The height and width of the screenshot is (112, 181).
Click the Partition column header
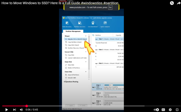click(x=98, y=35)
